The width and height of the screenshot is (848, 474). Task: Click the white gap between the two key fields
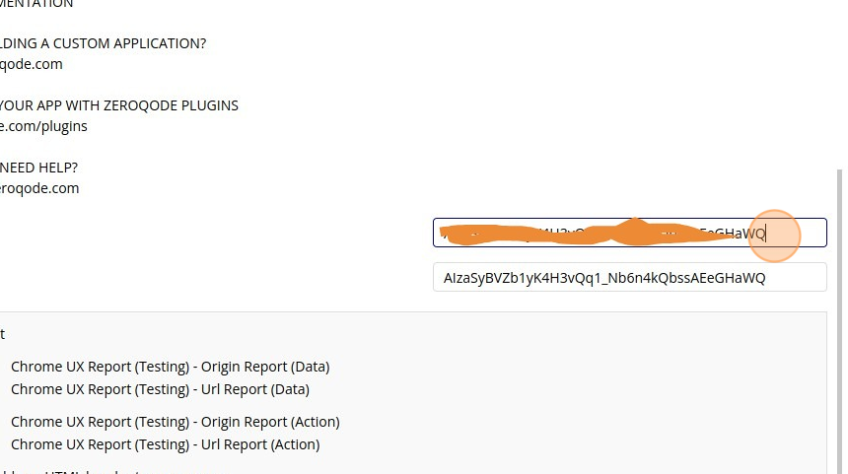[x=629, y=255]
